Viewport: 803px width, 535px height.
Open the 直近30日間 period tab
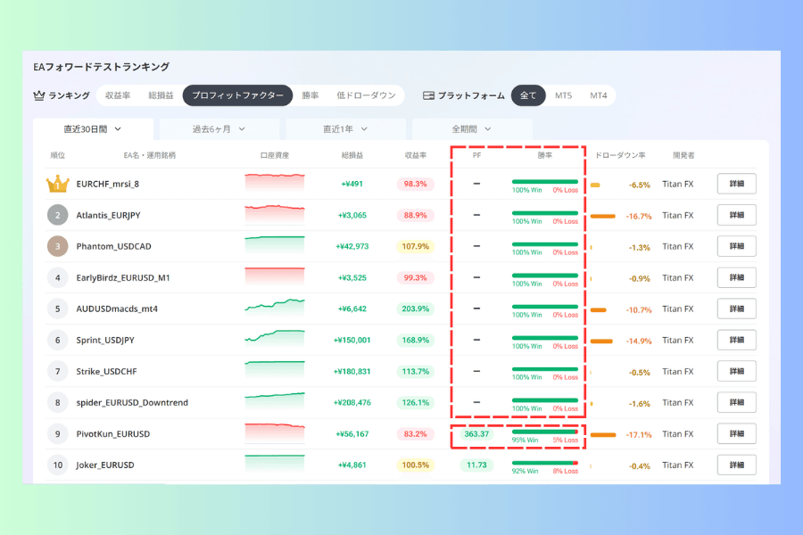[x=93, y=129]
